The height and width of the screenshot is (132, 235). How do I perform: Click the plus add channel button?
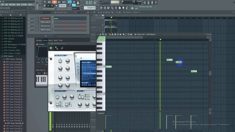(46, 36)
